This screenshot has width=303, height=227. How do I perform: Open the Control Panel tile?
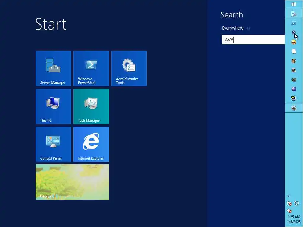click(53, 144)
